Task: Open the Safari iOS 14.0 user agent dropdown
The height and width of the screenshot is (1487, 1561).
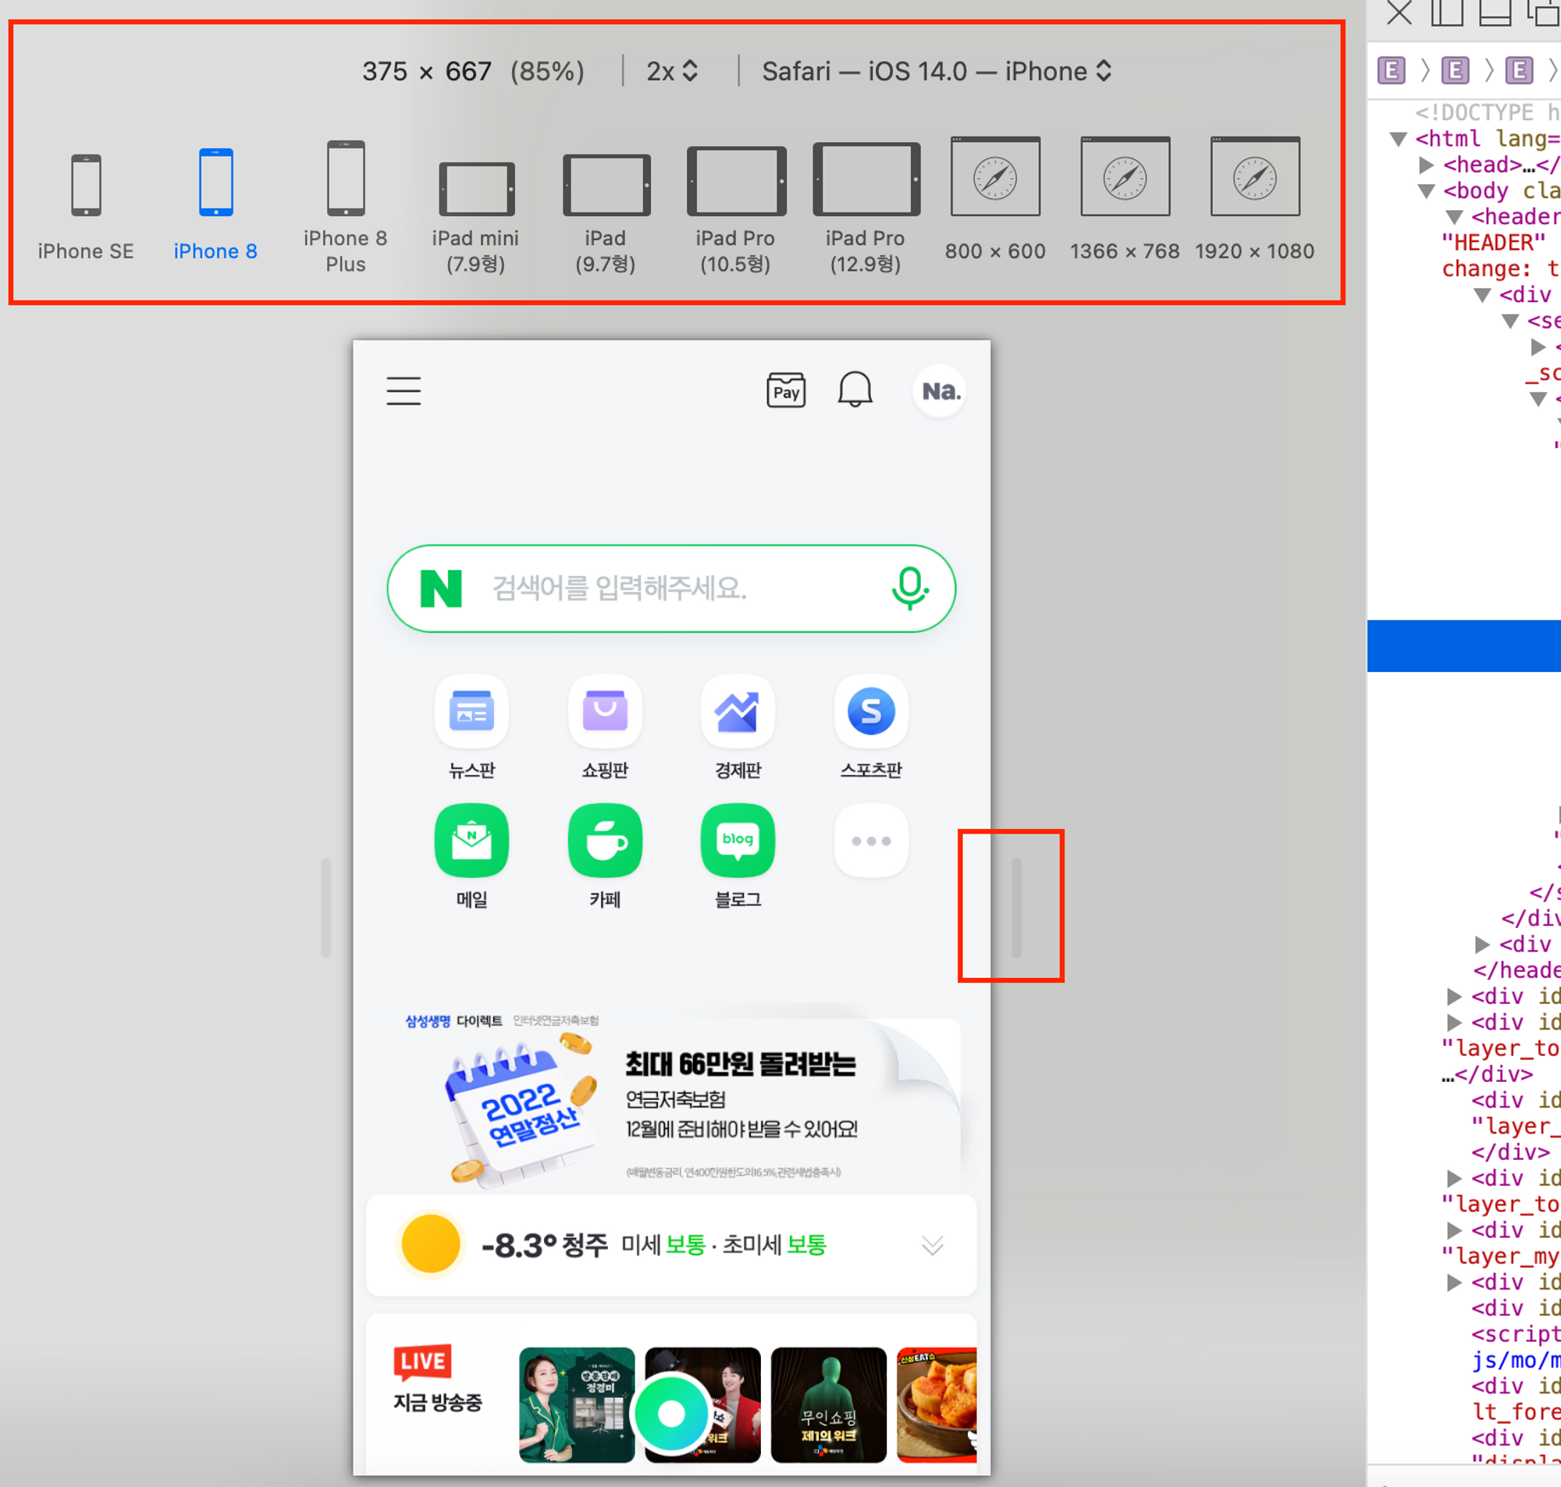Action: click(x=937, y=71)
